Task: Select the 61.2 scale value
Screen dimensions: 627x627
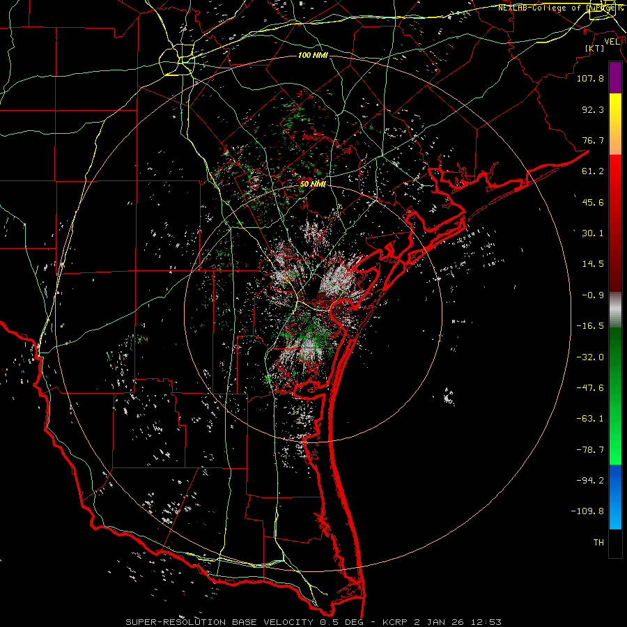Action: coord(593,171)
